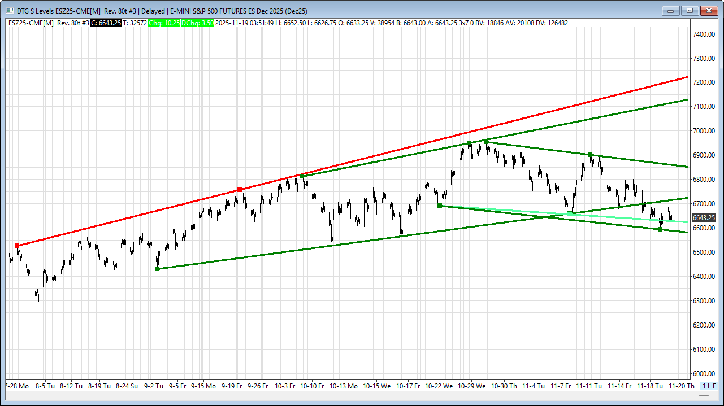Viewport: 724px width, 406px height.
Task: Minimize the chart window
Action: coord(671,11)
